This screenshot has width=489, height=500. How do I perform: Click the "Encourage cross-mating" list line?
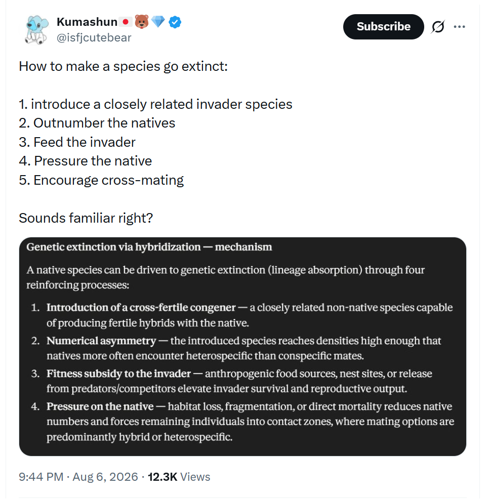coord(108,180)
